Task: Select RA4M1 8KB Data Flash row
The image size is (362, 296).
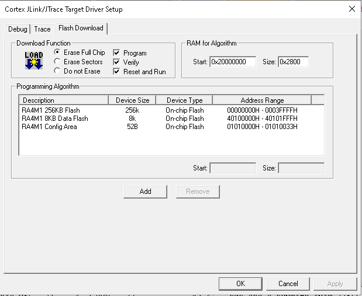Action: (x=171, y=119)
